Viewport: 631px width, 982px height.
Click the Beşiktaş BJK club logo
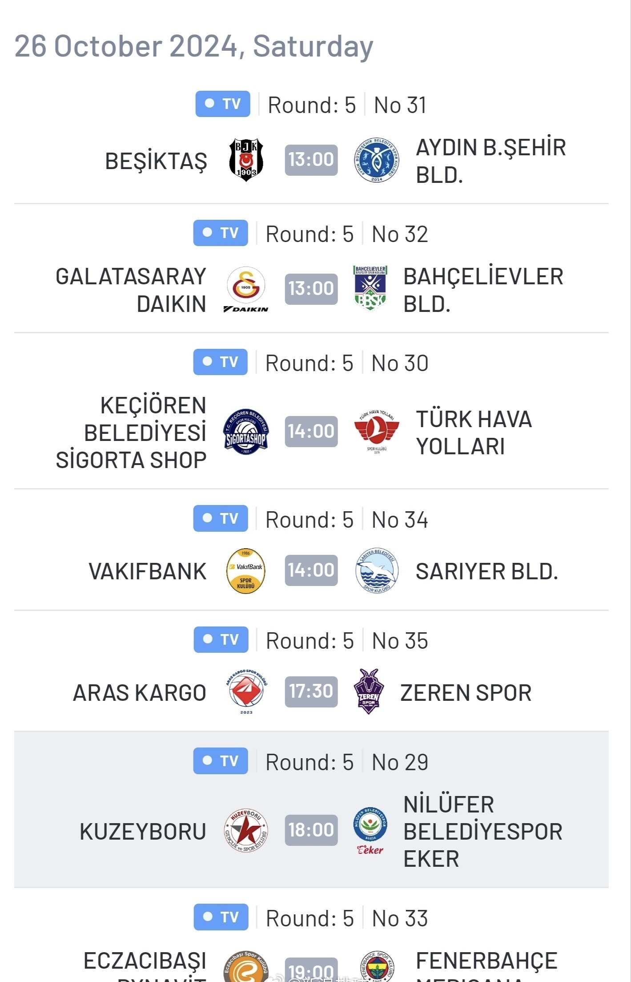click(x=246, y=160)
